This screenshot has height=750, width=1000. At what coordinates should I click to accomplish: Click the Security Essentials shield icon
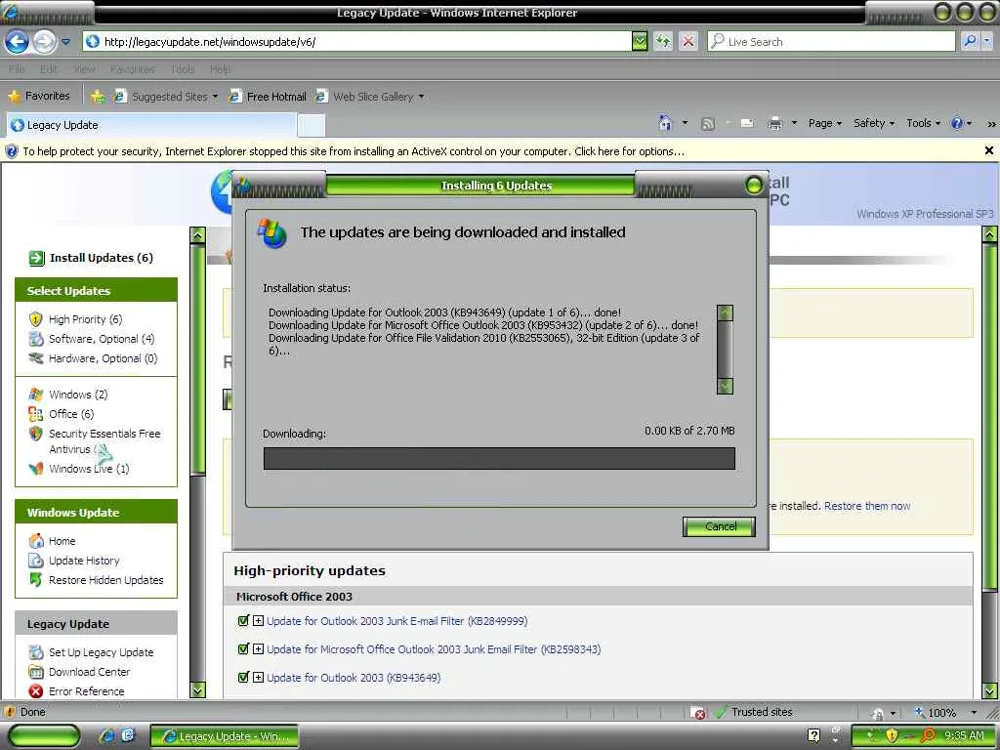(36, 434)
